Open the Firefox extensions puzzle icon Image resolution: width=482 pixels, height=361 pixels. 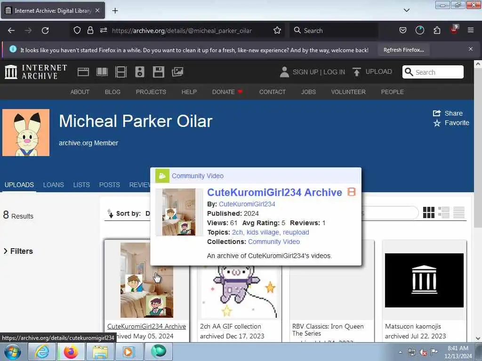pos(437,31)
